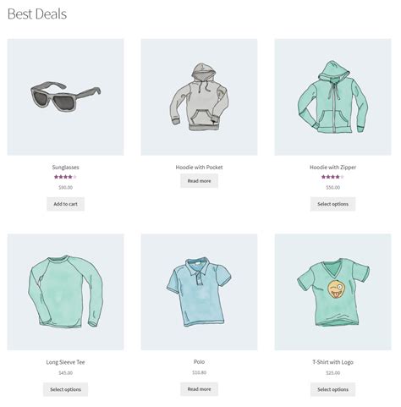The image size is (401, 407).
Task: Open the Hoodie with Pocket title link
Action: 199,168
